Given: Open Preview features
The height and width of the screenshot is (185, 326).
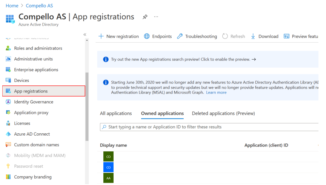Looking at the screenshot, I should coord(301,36).
